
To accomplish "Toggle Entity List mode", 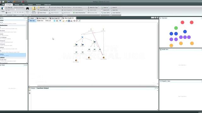I will 48,21.
